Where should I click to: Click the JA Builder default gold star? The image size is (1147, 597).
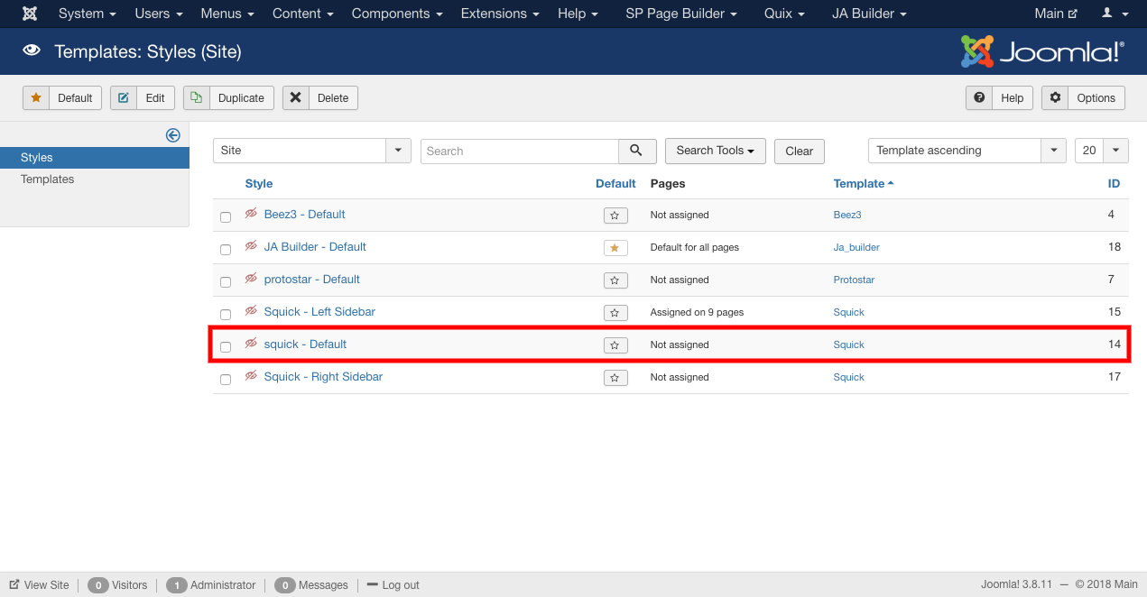615,248
